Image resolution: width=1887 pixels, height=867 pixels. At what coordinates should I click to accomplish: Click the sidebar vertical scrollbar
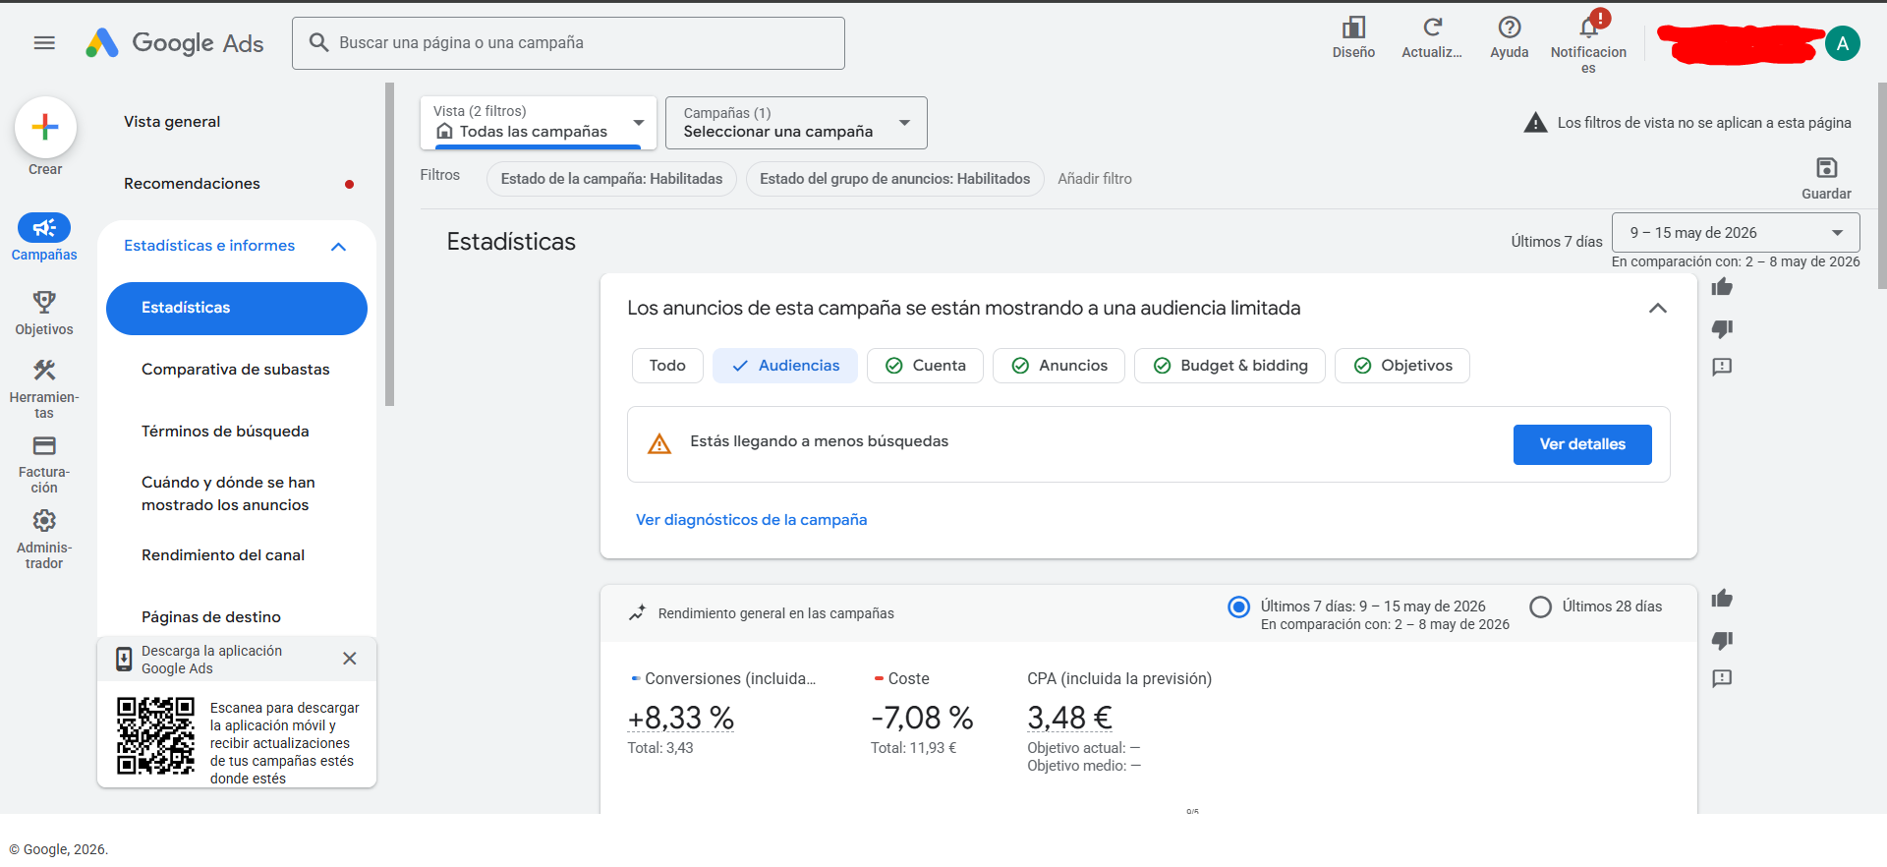click(x=390, y=246)
